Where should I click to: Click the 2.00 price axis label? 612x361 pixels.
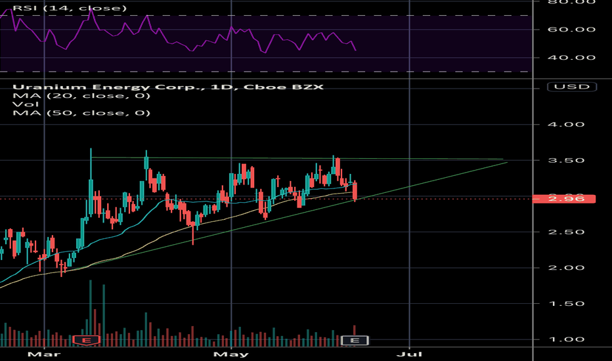pyautogui.click(x=566, y=268)
